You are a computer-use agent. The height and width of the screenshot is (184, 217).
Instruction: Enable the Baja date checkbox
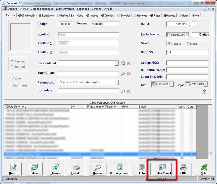click(x=187, y=84)
